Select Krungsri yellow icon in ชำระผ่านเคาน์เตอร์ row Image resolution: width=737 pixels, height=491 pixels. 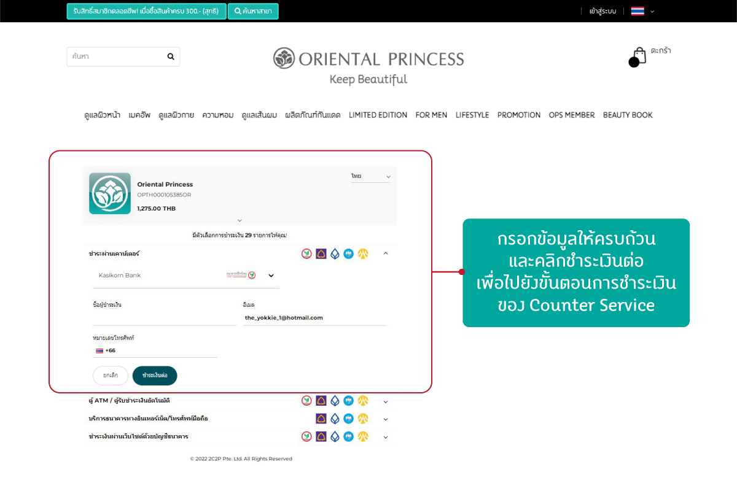[363, 253]
